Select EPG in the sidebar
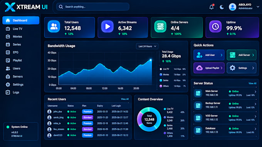 (15, 52)
